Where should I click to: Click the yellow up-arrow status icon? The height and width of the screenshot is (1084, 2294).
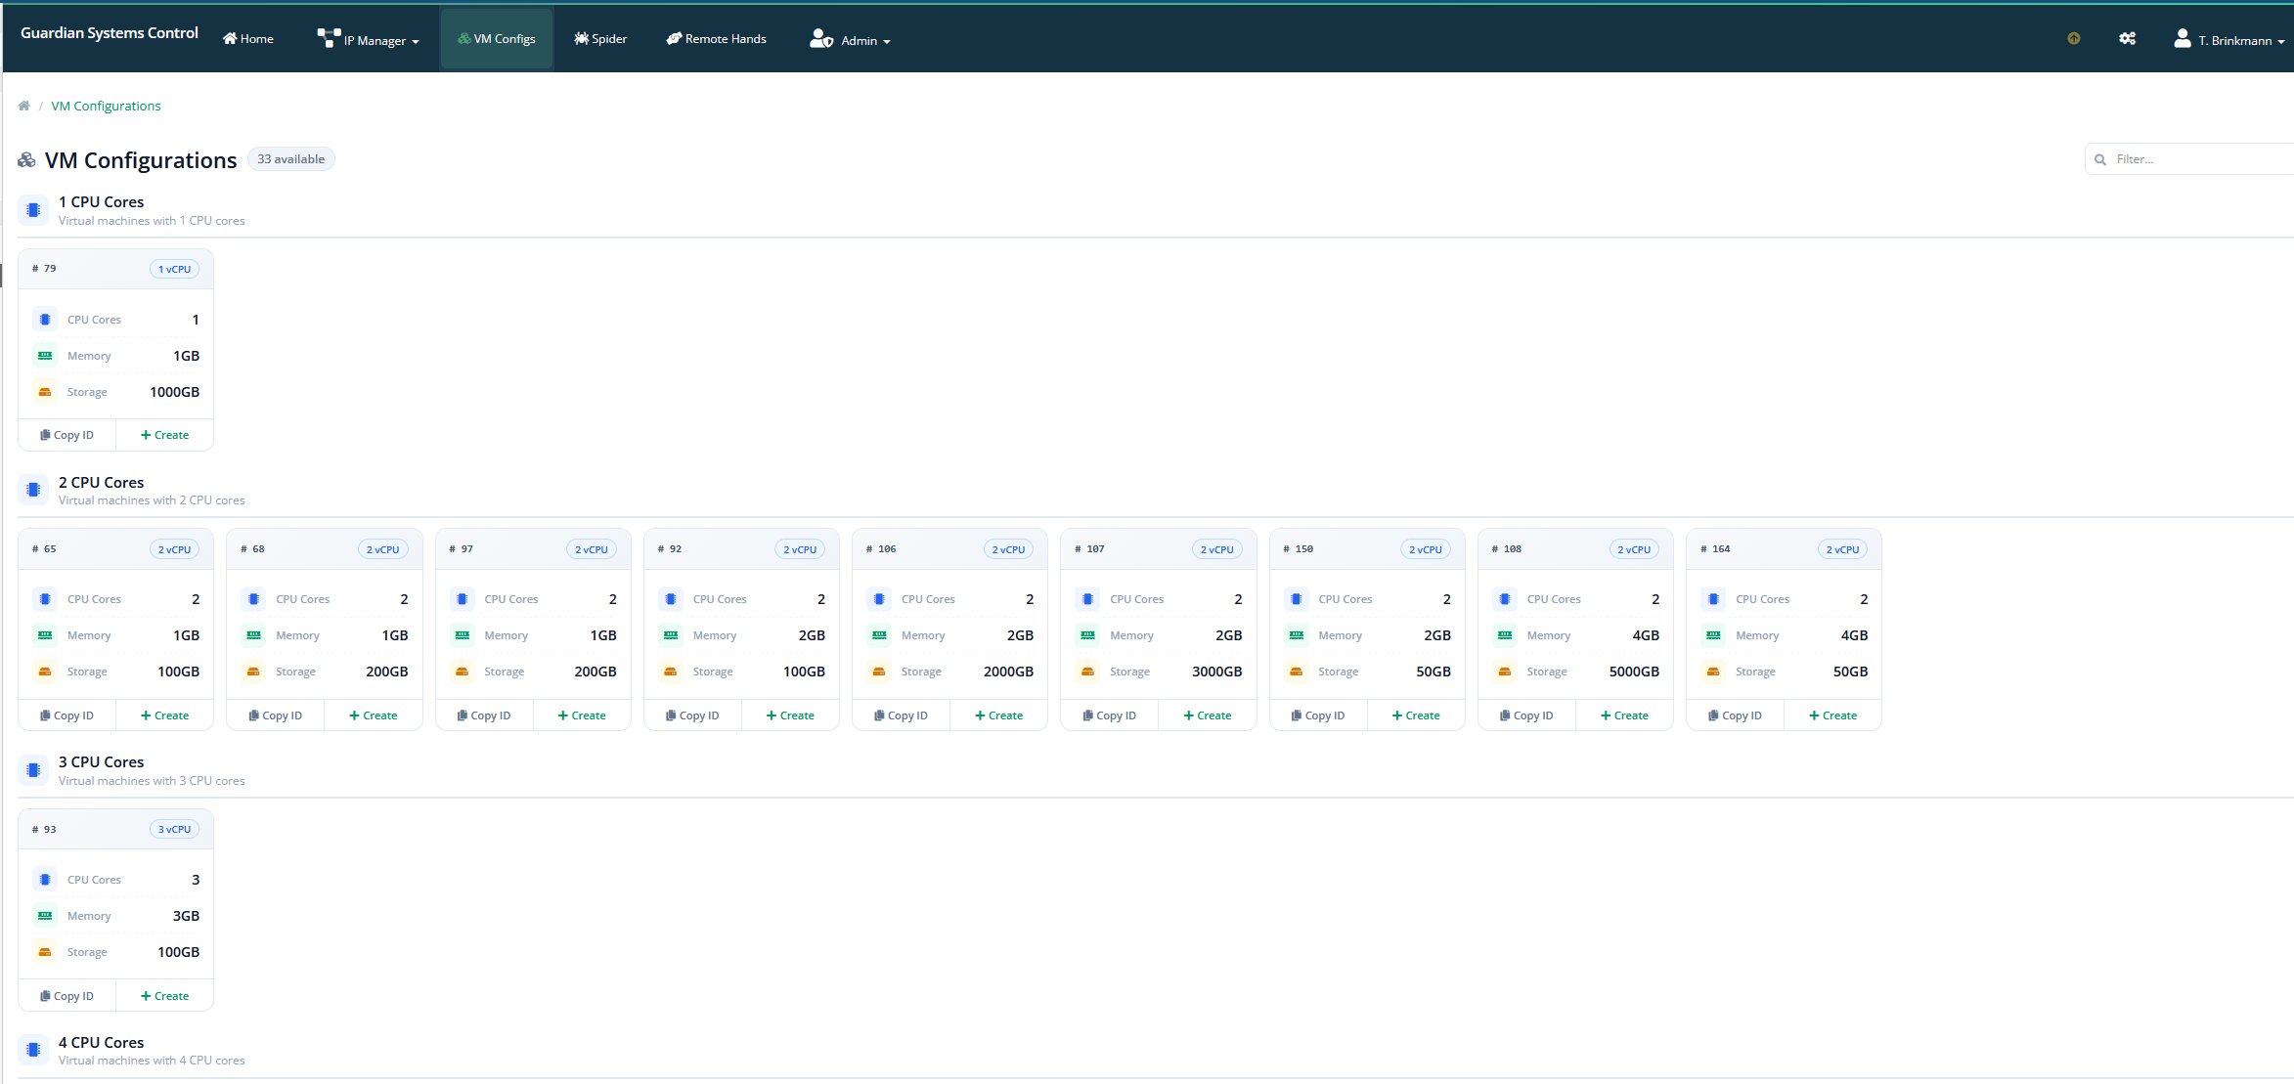click(2074, 39)
